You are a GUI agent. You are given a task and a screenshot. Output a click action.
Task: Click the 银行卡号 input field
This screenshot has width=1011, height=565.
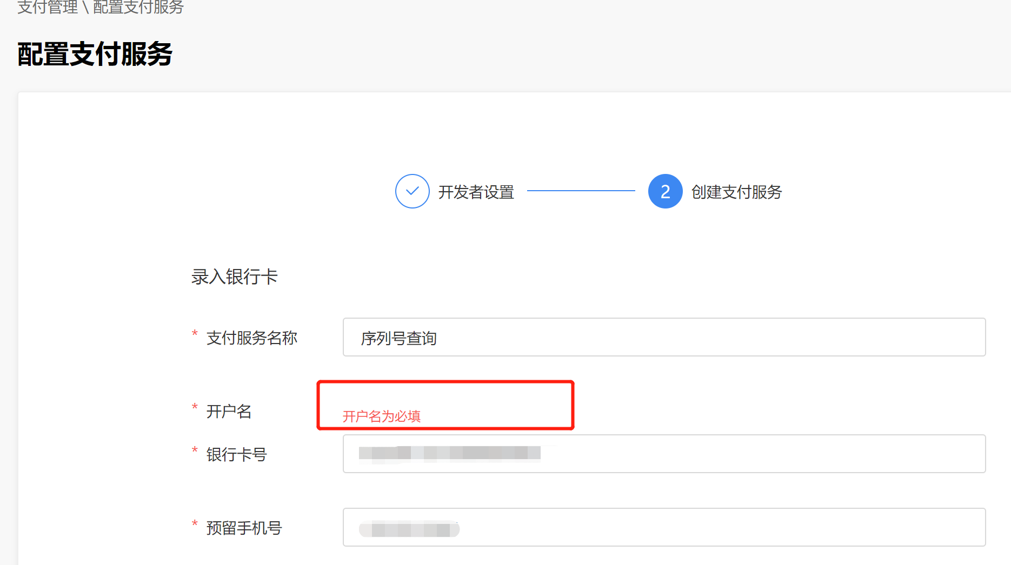pos(664,454)
